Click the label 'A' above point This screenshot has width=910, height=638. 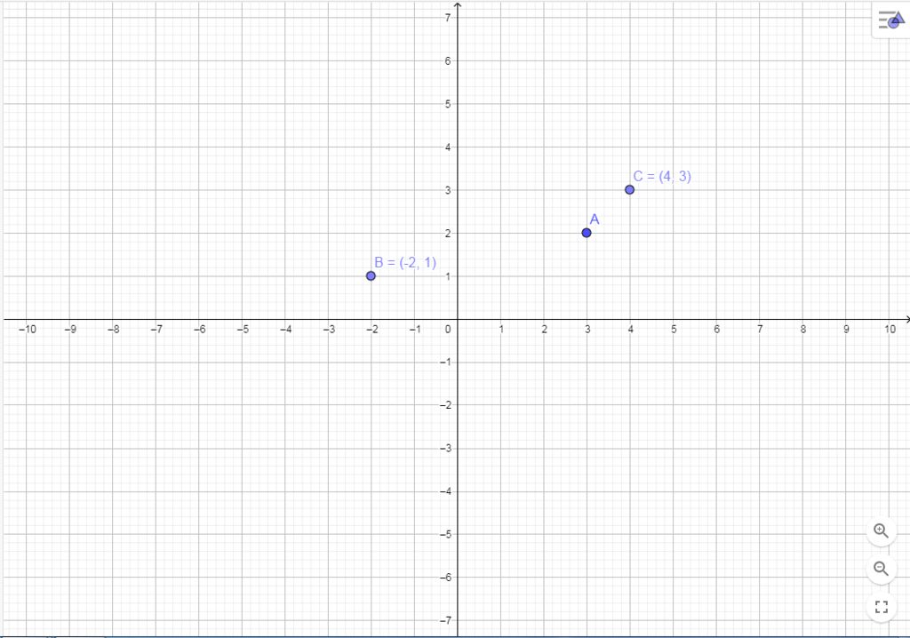(595, 219)
